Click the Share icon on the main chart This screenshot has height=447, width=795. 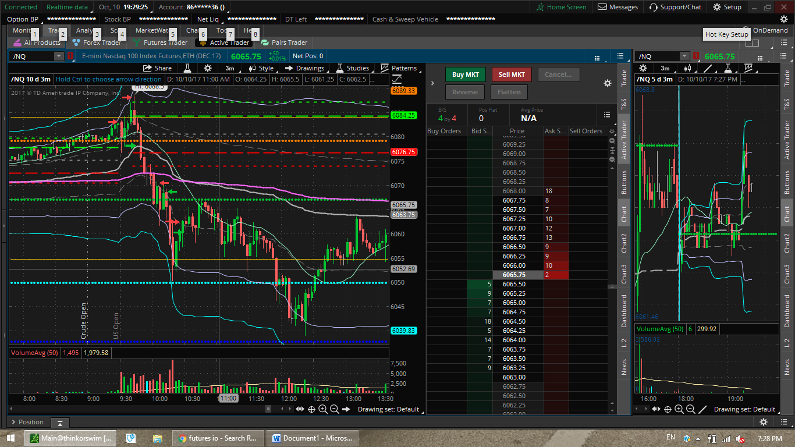(x=157, y=68)
